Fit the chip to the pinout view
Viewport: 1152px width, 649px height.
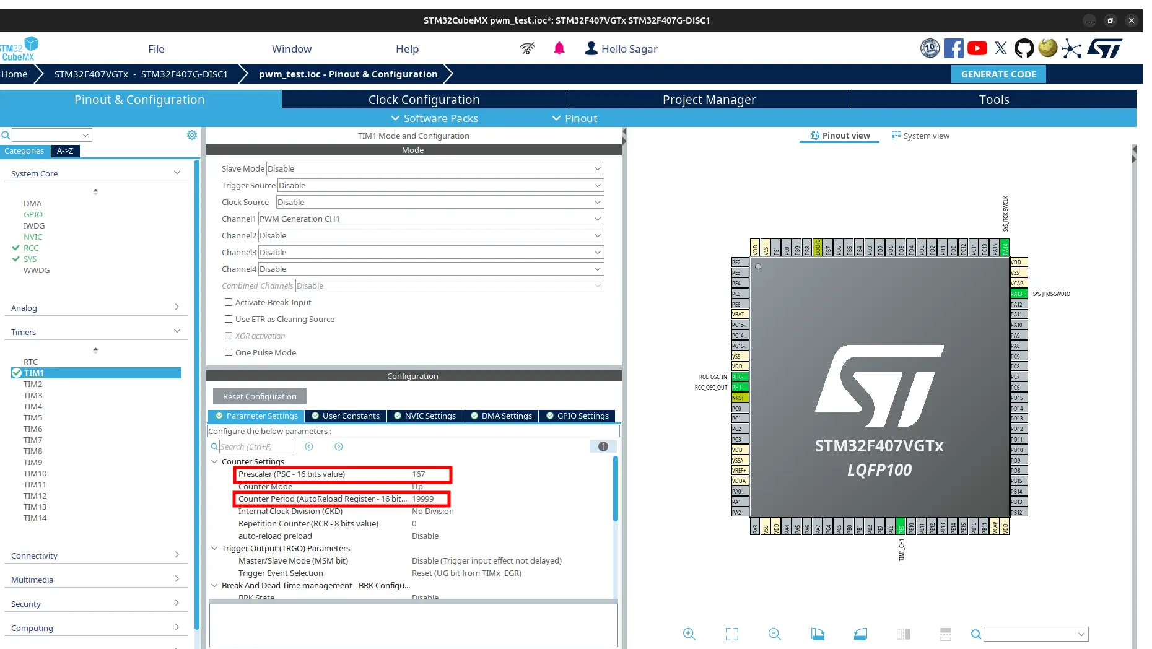click(x=732, y=634)
